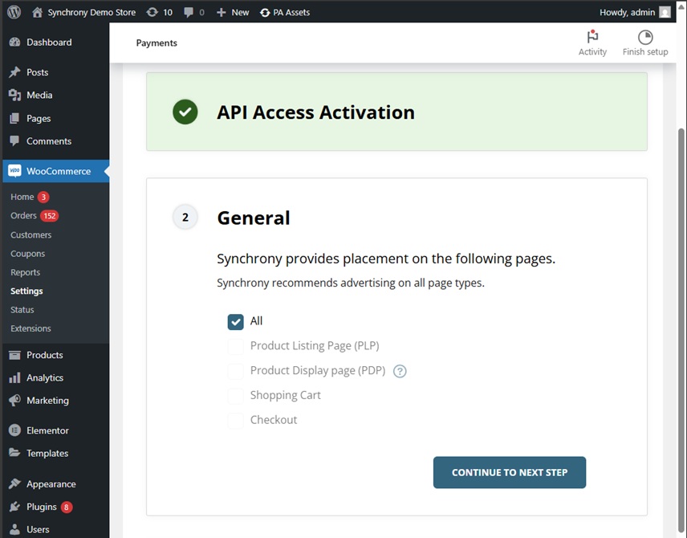Tick the Product Listing Page (PLP) checkbox
Viewport: 687px width, 538px height.
click(235, 346)
